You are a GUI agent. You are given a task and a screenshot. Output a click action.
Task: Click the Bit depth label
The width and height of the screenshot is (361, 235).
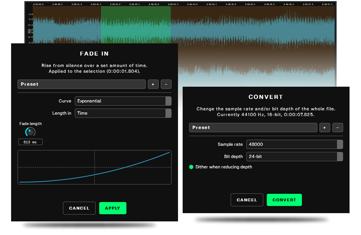point(234,157)
